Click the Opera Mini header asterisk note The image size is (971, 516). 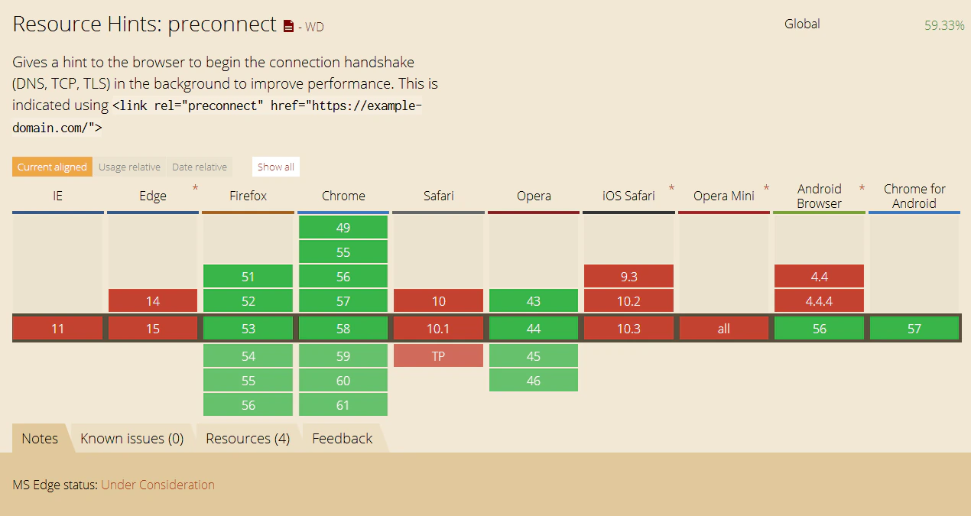pyautogui.click(x=766, y=188)
